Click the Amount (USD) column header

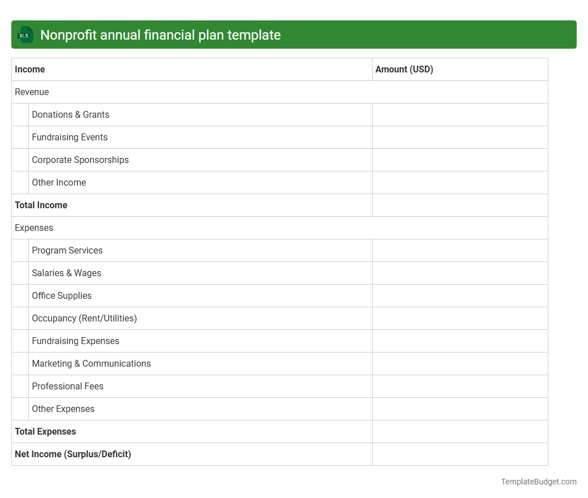point(404,69)
